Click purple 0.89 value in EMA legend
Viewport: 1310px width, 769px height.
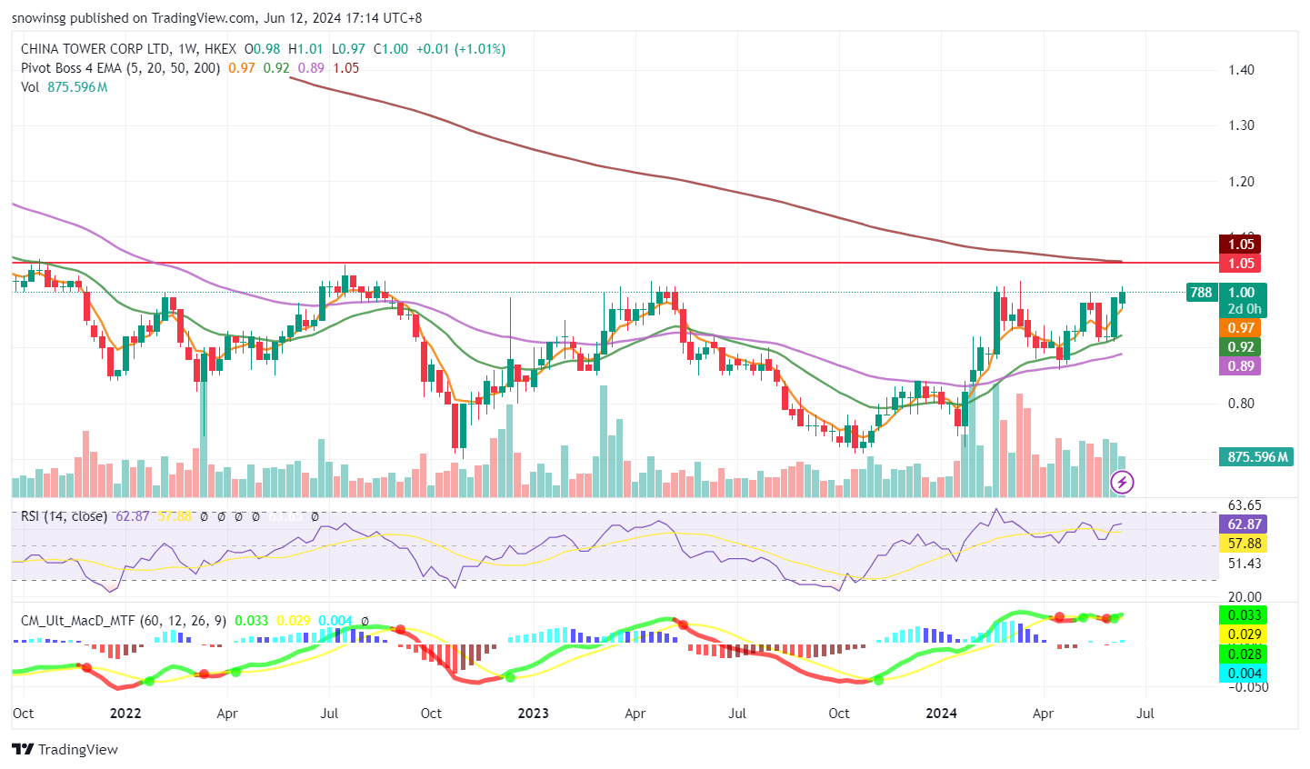[311, 68]
